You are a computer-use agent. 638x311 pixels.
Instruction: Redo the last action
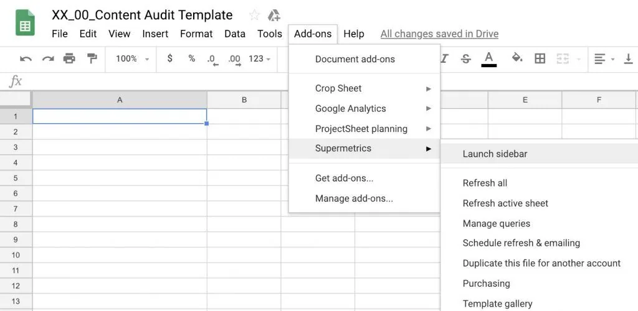pos(48,59)
